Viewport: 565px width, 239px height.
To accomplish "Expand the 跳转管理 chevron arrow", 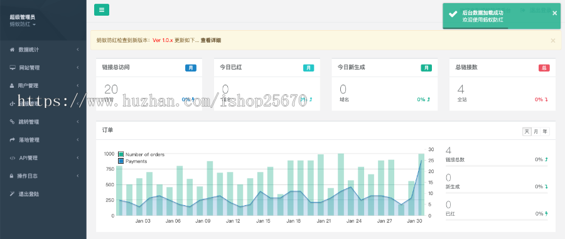I will (x=77, y=122).
